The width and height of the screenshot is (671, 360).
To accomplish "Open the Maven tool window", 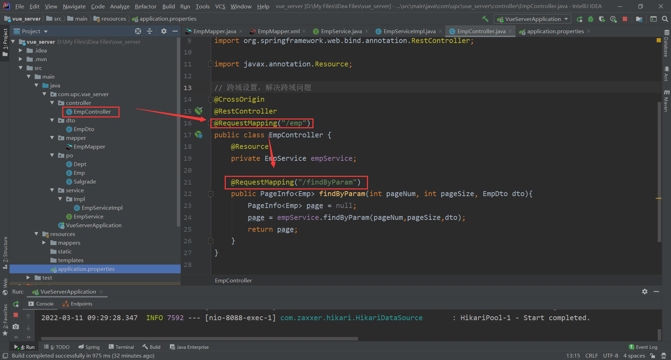I will [x=666, y=101].
